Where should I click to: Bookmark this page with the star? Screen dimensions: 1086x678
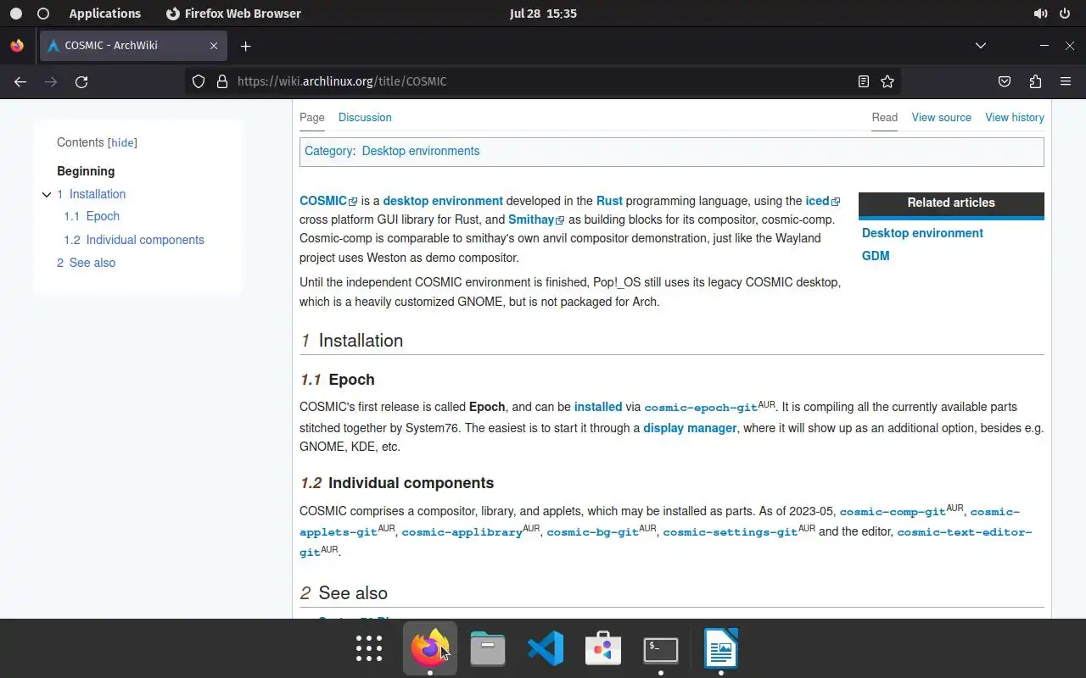point(887,81)
